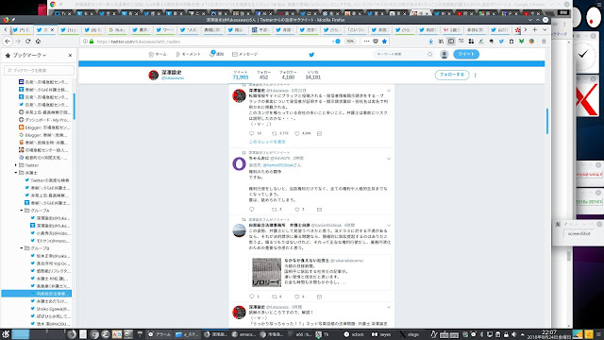Show site information from the green padlock
This screenshot has height=340, width=604.
coord(92,42)
